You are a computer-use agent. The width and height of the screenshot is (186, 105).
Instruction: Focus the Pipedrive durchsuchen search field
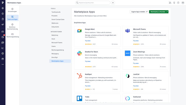coord(93,3)
